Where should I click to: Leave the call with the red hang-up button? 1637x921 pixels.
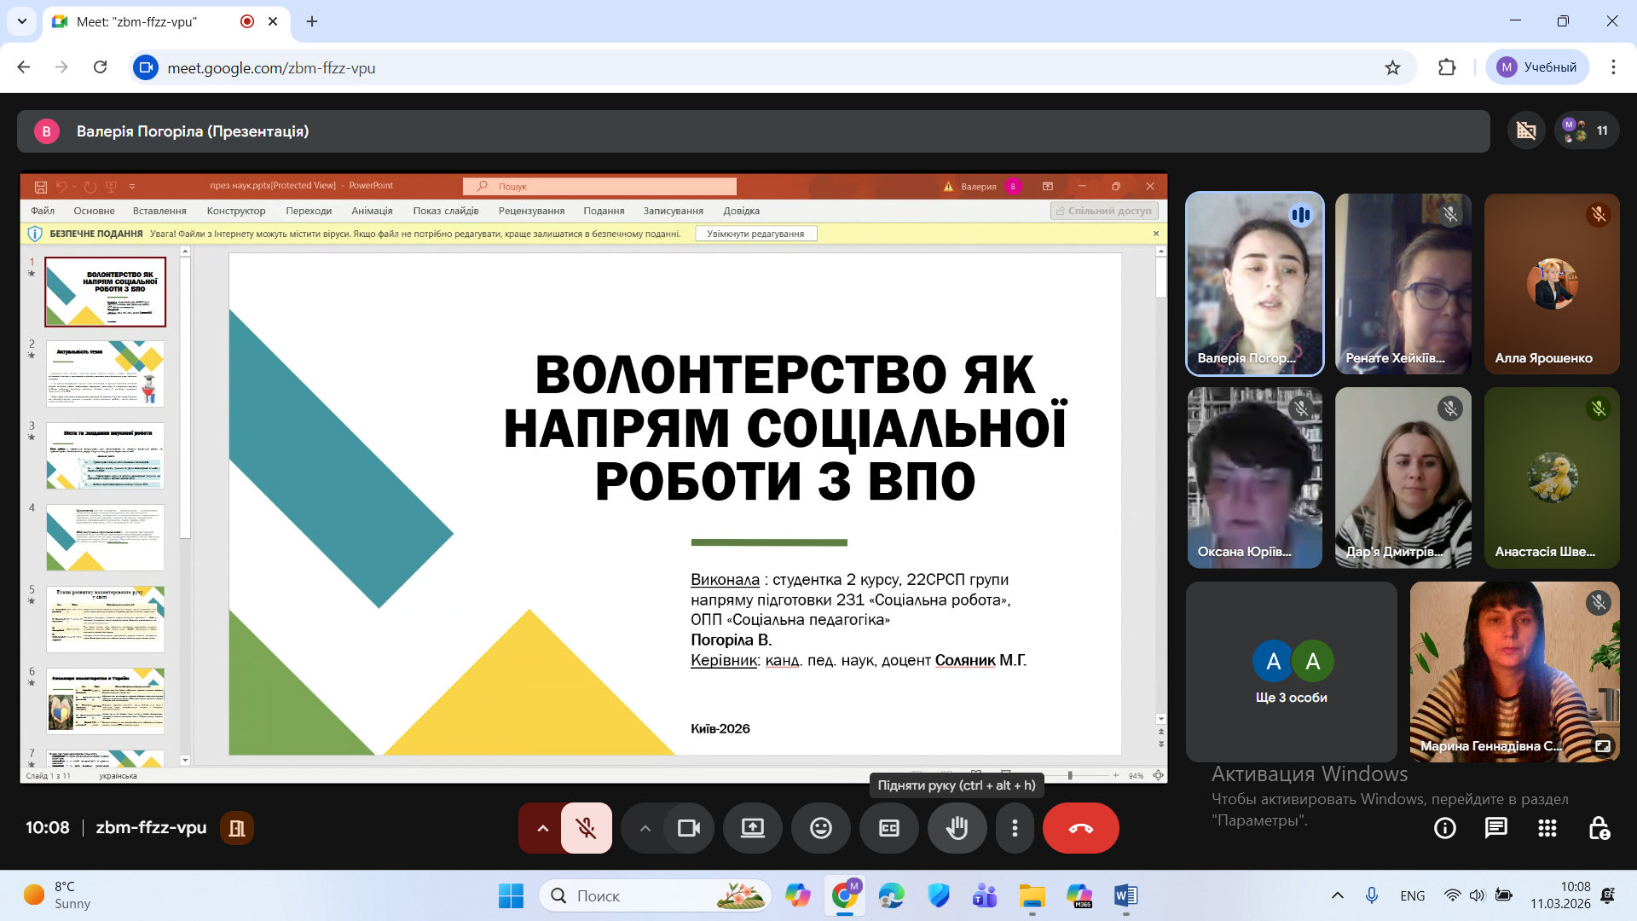click(1080, 827)
